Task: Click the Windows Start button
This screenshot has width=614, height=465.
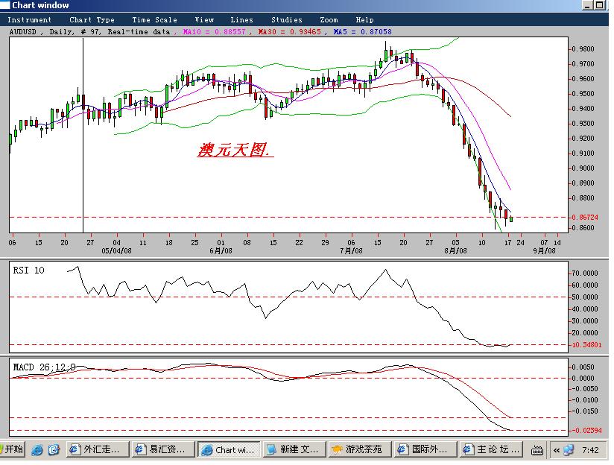Action: pos(12,449)
